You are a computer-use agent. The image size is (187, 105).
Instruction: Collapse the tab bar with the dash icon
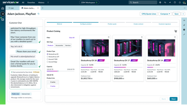point(184,8)
